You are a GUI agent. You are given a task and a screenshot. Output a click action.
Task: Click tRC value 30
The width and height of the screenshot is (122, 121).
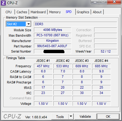pos(82,93)
